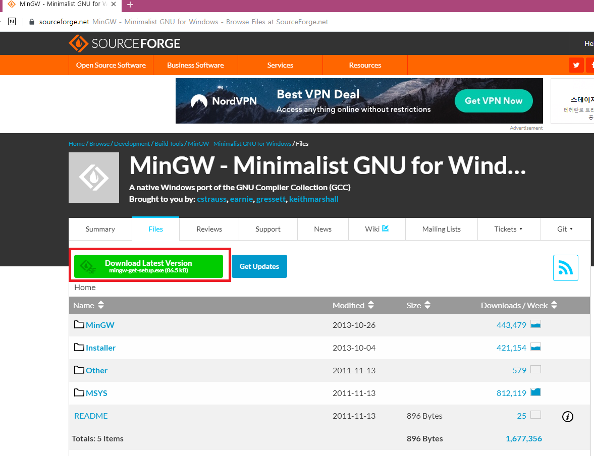Sort files by Modified date
594x456 pixels.
(x=353, y=305)
